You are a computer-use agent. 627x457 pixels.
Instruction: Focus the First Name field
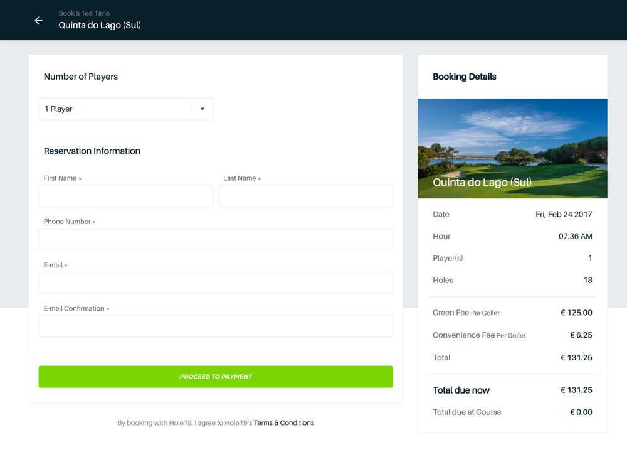(x=125, y=196)
